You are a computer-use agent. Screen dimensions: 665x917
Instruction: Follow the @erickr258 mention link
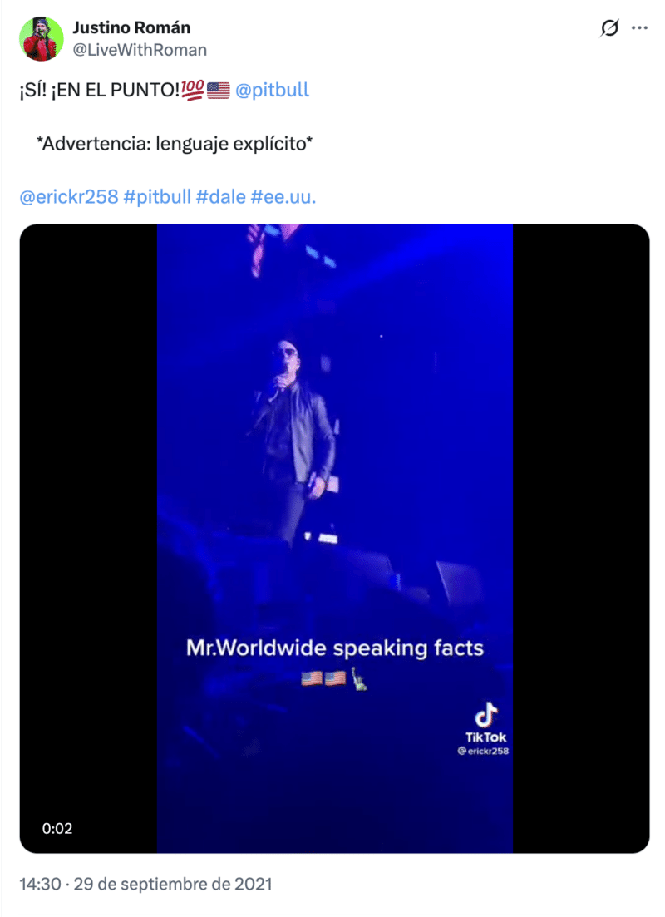click(69, 196)
